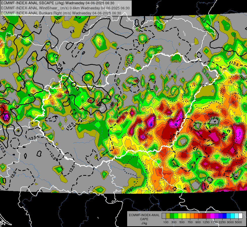This screenshot has height=227, width=247.
Task: Click the dark red legend swatch
Action: [x=204, y=216]
